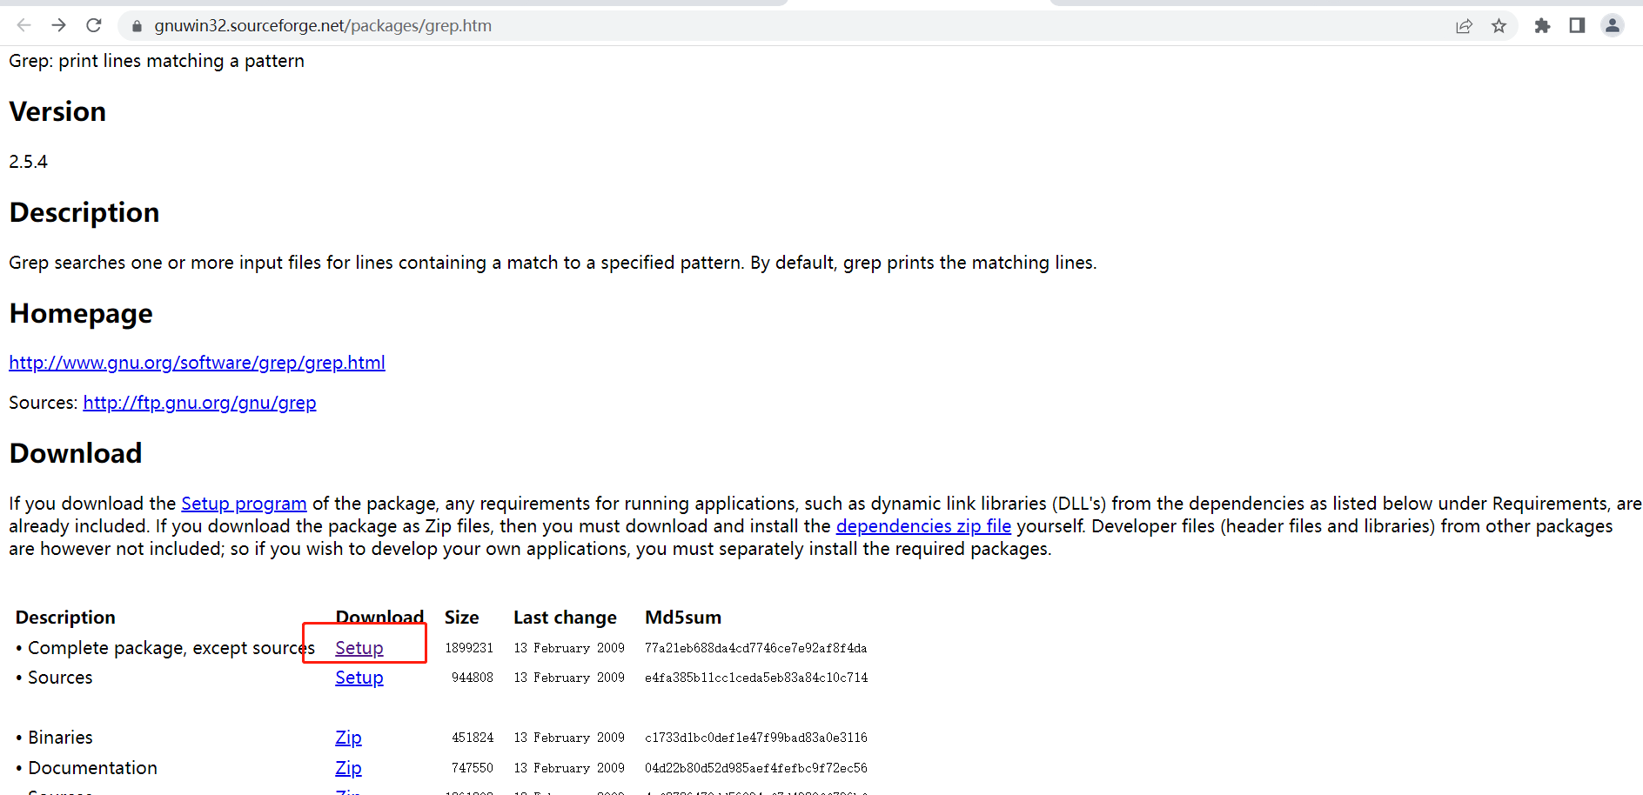Share this page icon
Viewport: 1643px width, 795px height.
[1464, 26]
